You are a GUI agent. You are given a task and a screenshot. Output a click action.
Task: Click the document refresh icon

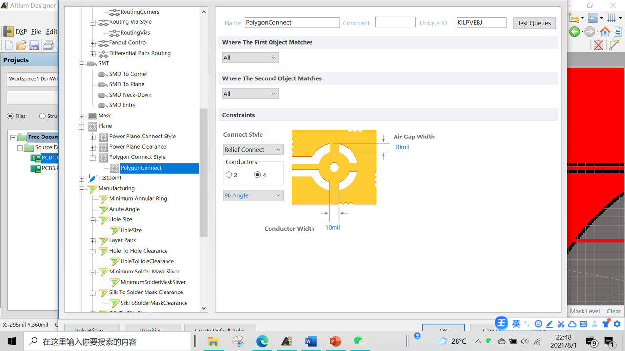[x=618, y=32]
